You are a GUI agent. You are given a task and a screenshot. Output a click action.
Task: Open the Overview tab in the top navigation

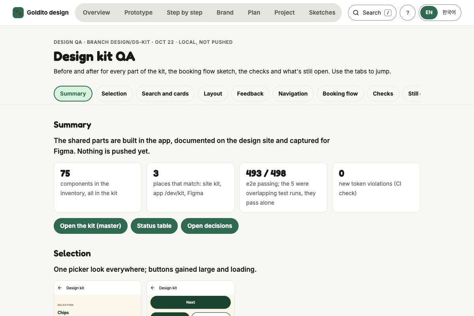96,13
